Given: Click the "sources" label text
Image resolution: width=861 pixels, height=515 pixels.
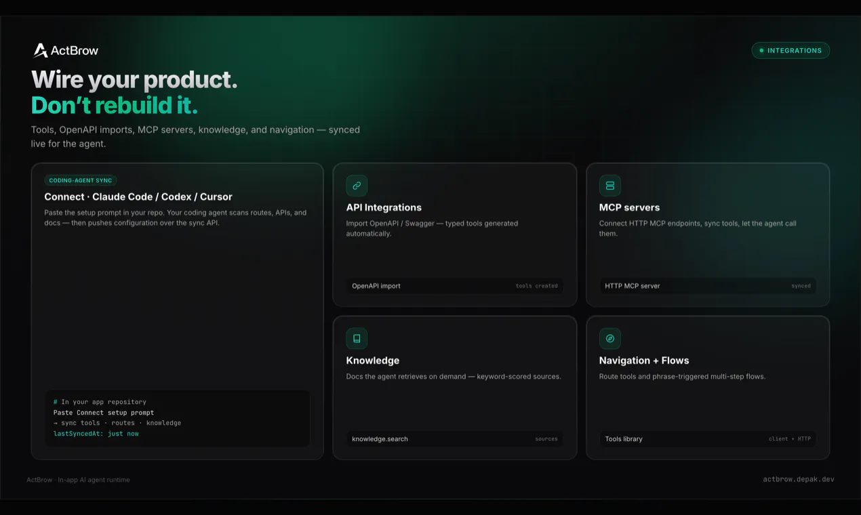Looking at the screenshot, I should (546, 439).
